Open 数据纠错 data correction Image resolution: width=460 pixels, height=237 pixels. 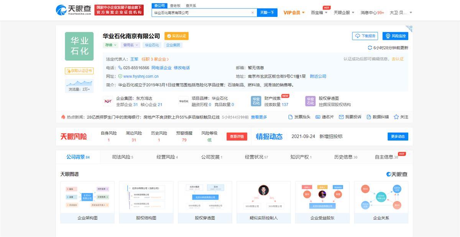(x=369, y=117)
